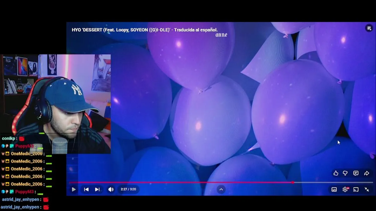
Task: Dislike the video with thumbs down
Action: [345, 173]
